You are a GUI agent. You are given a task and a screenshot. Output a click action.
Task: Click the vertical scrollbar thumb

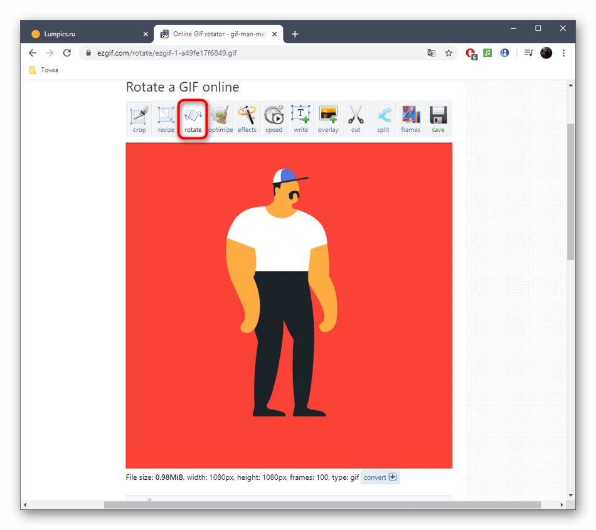pyautogui.click(x=570, y=191)
